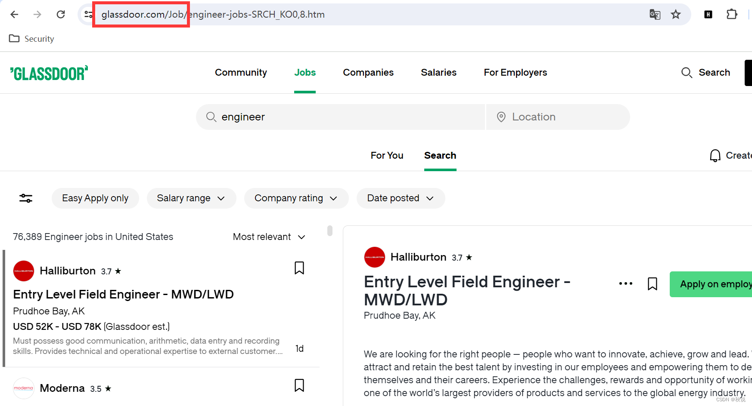Bookmark the job in the detail panel

[x=653, y=284]
